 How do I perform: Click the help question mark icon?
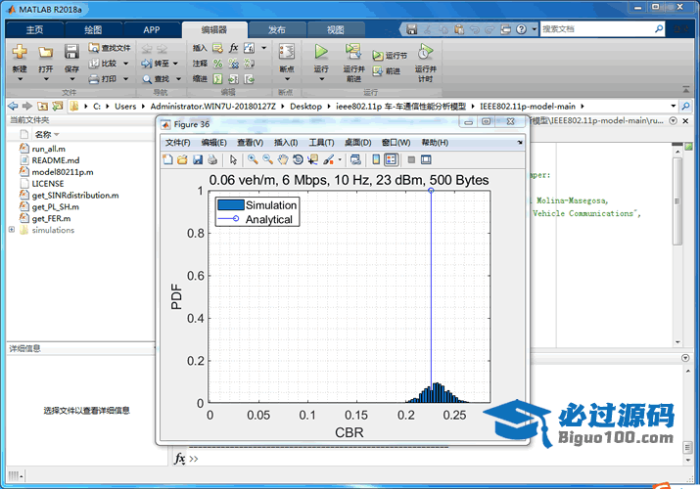(521, 29)
